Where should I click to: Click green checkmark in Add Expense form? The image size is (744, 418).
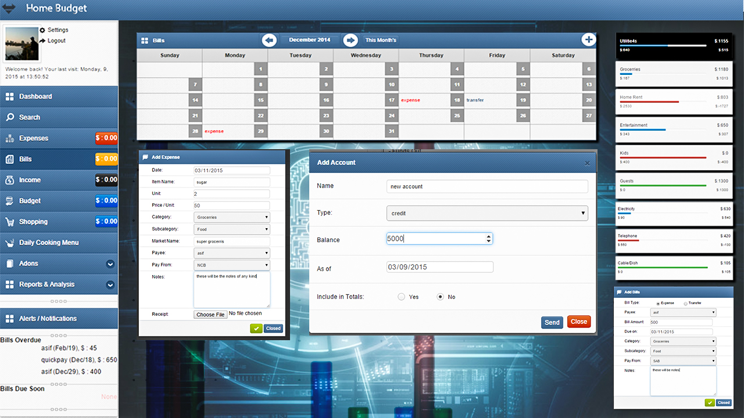[256, 329]
